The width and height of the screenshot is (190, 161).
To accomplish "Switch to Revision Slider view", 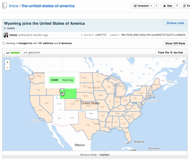I will click(88, 155).
